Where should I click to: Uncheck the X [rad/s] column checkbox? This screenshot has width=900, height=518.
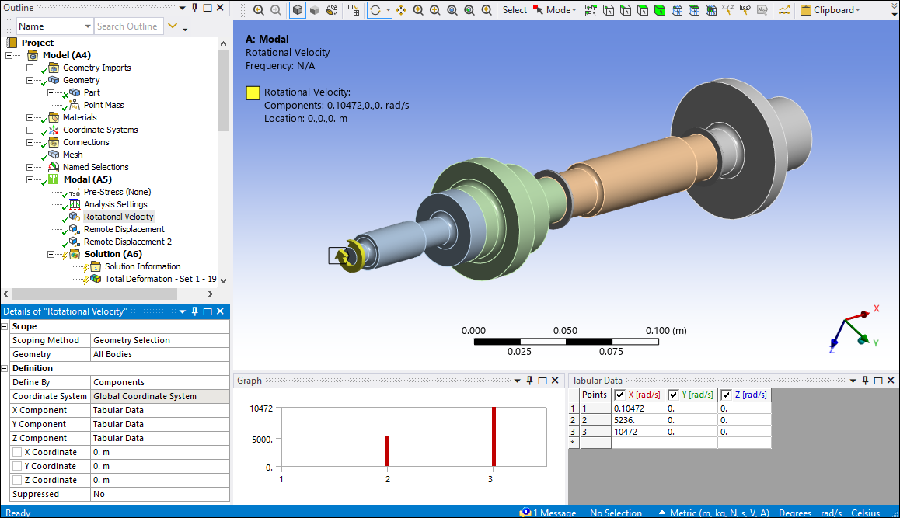[619, 395]
